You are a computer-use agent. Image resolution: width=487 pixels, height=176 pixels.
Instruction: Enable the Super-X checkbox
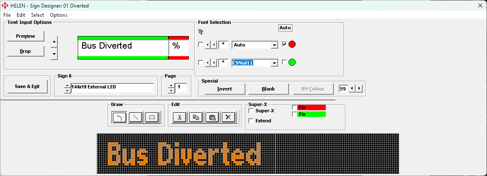point(251,111)
